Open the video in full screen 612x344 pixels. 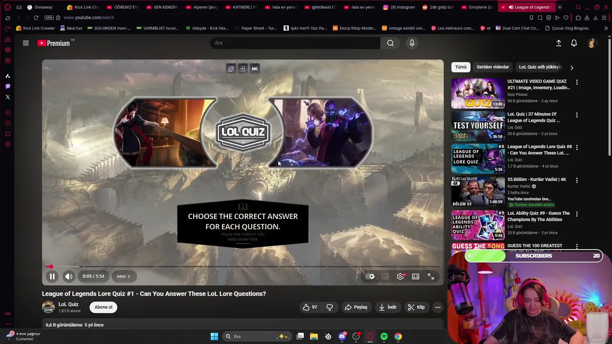pyautogui.click(x=431, y=276)
